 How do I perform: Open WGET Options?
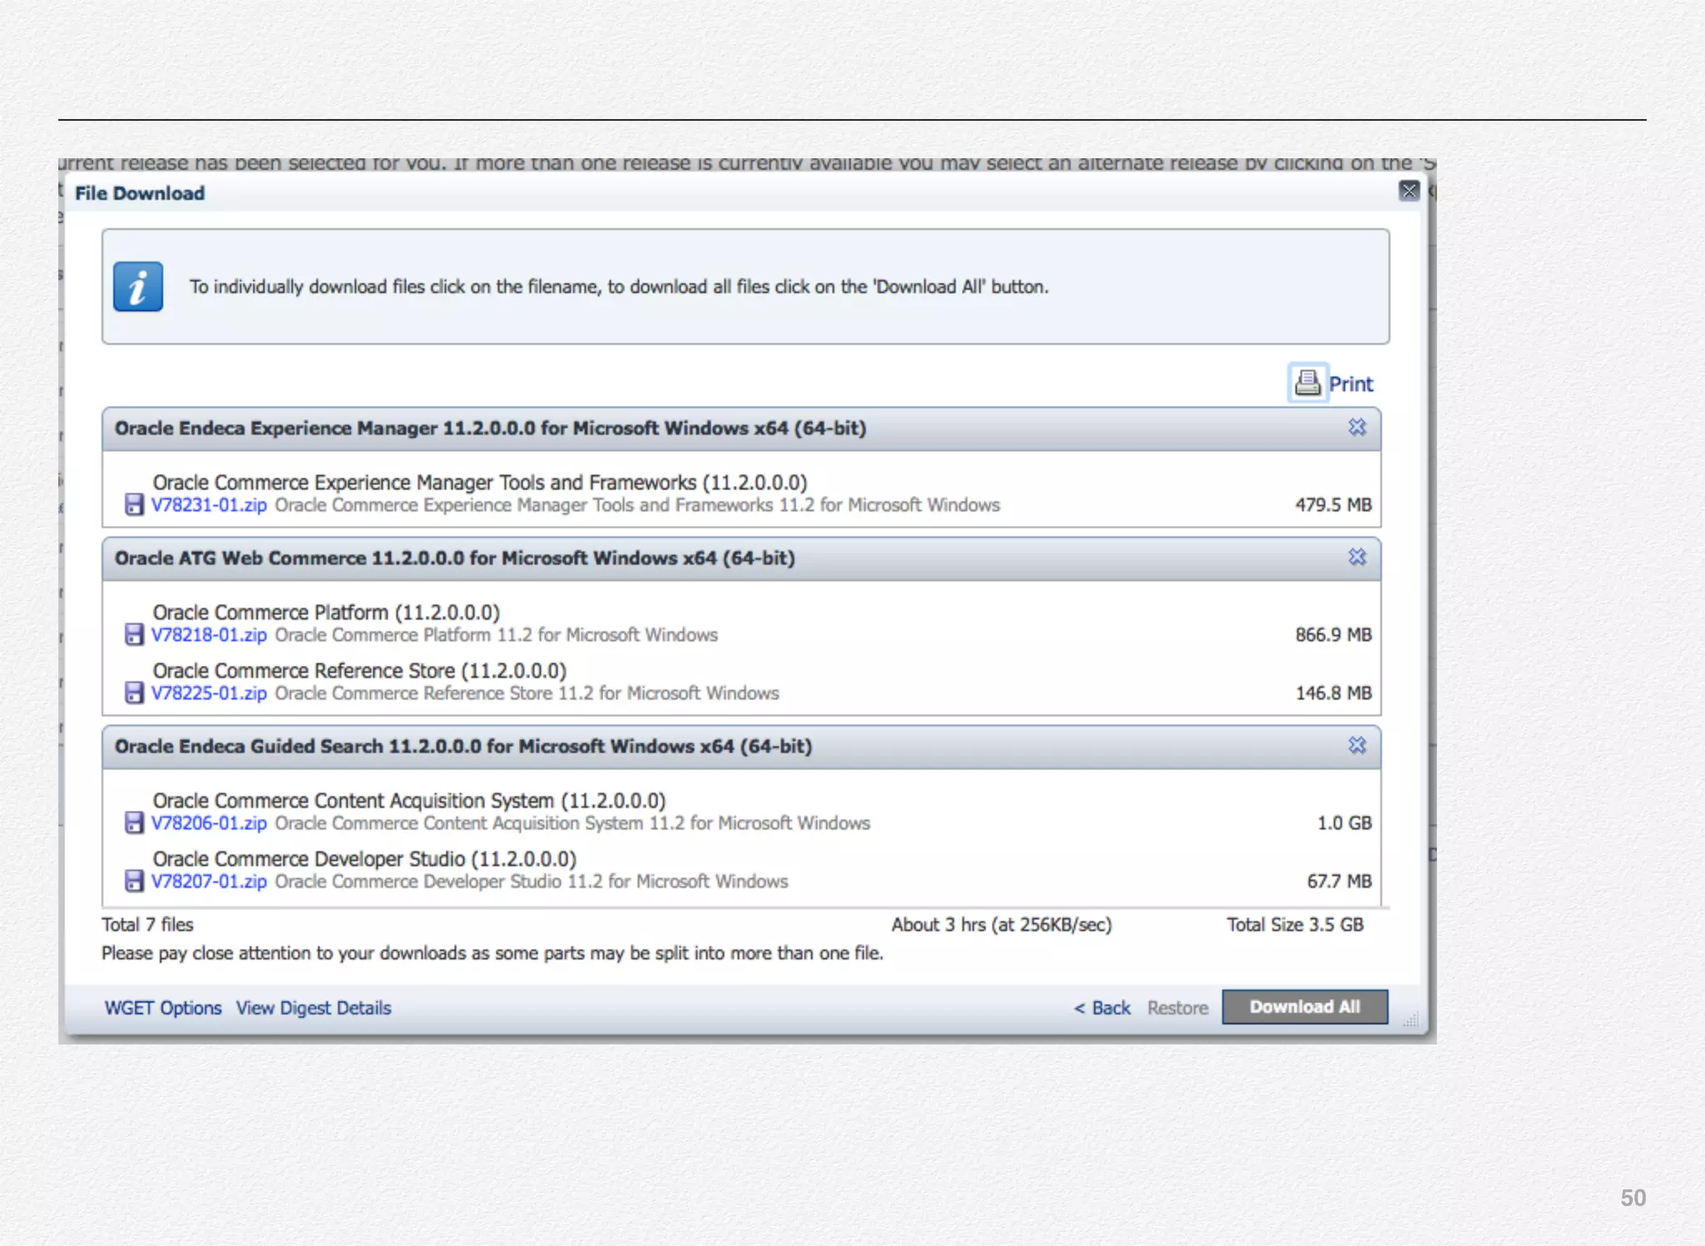(x=163, y=1008)
